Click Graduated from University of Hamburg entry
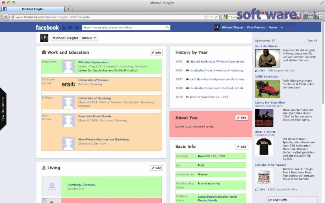This screenshot has width=325, height=203. pyautogui.click(x=217, y=70)
